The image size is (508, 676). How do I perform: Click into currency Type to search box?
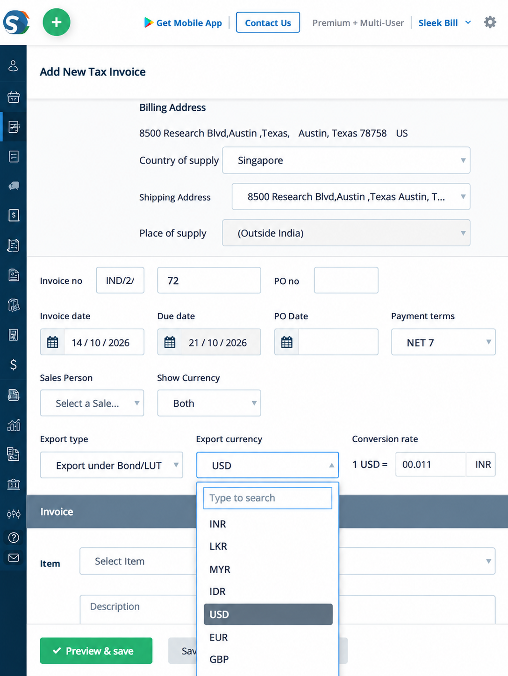point(268,498)
